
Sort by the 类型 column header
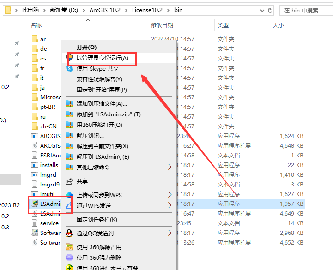(223, 25)
